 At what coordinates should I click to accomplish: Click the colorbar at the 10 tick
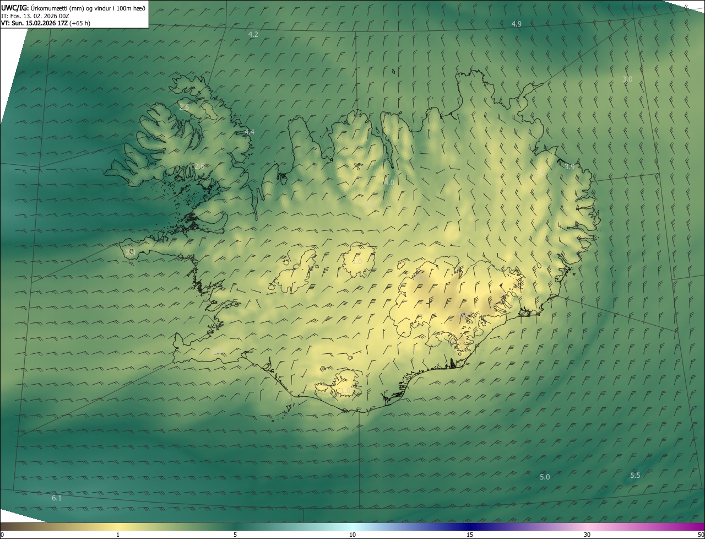[x=352, y=535]
